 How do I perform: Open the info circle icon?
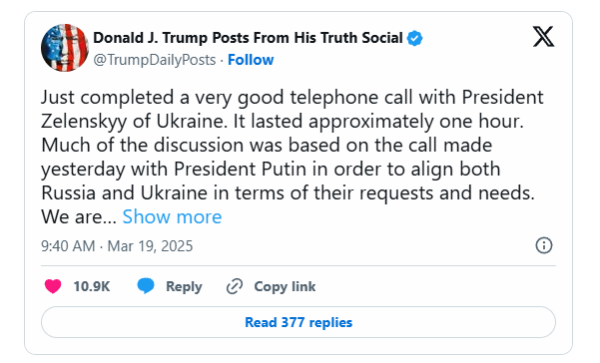coord(544,245)
